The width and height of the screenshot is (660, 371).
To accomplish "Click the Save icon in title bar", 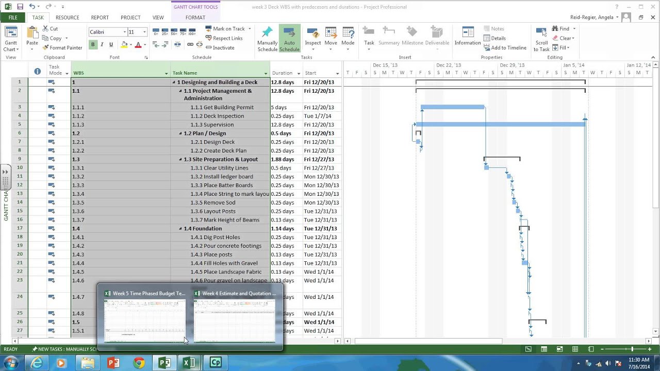I will 20,7.
